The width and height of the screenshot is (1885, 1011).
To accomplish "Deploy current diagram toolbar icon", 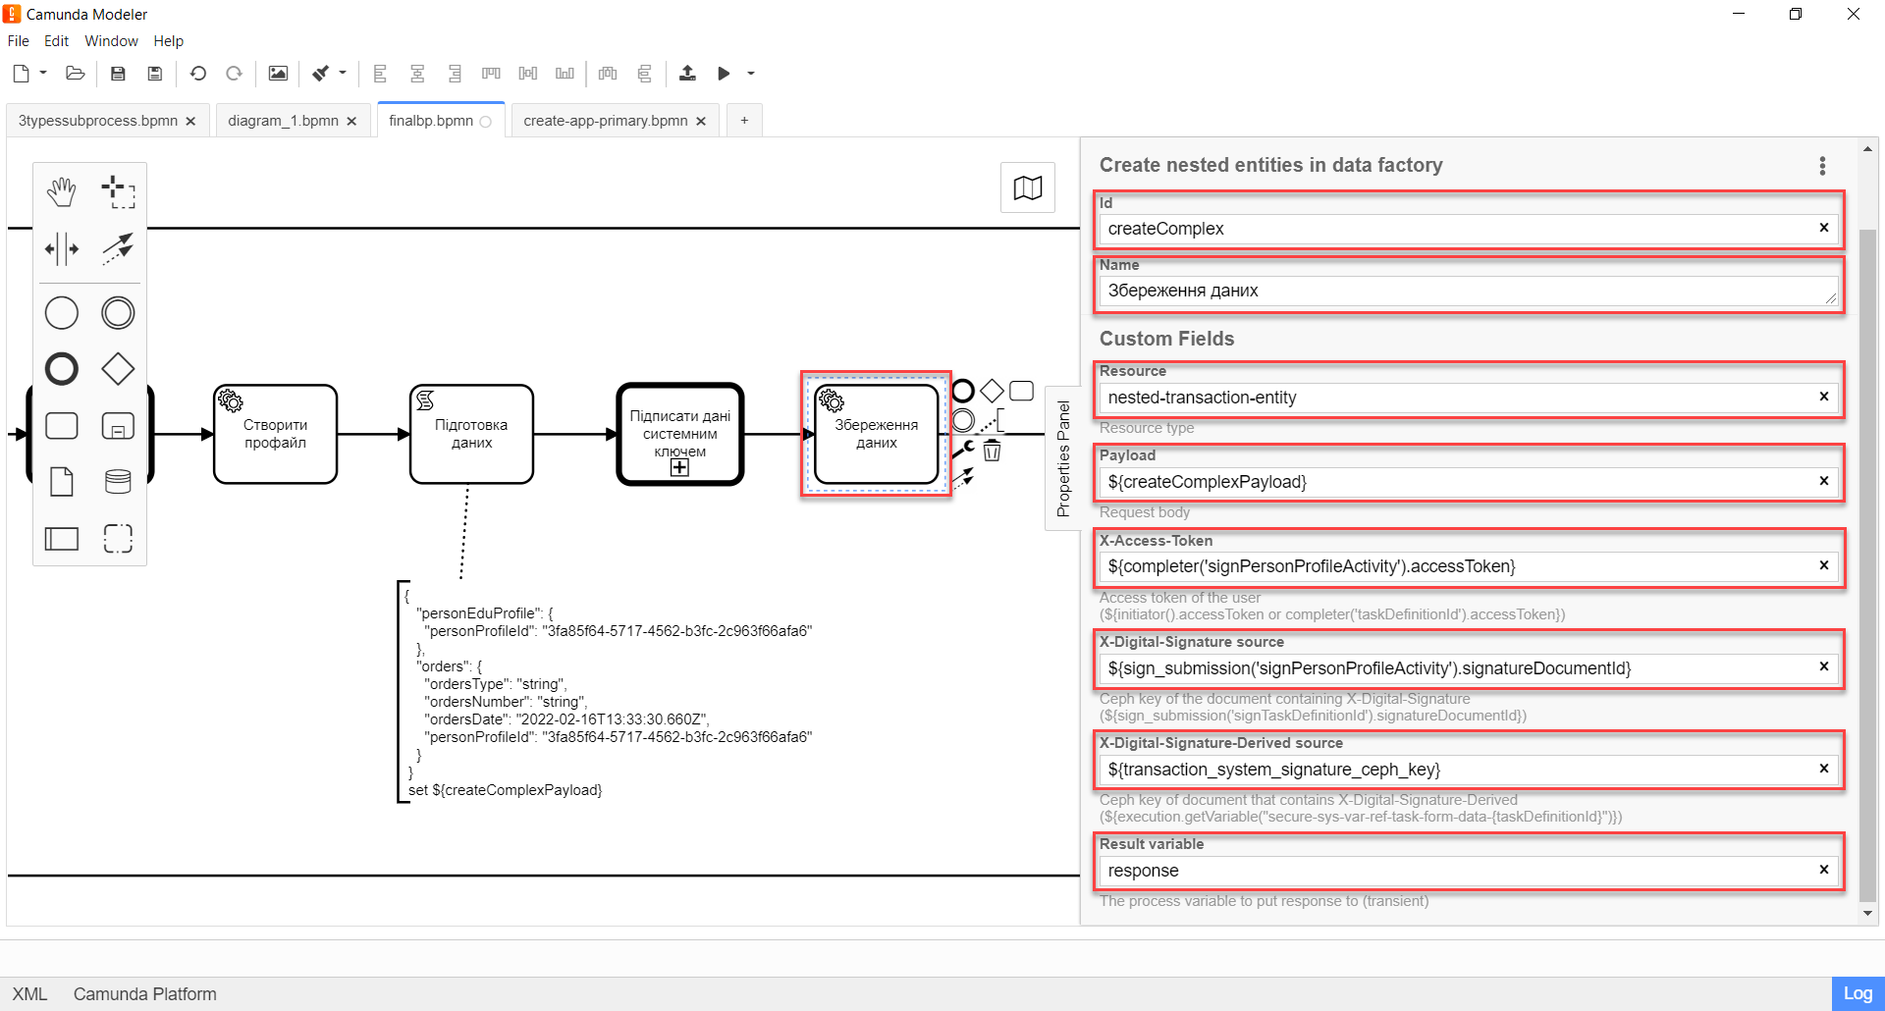I will 687,74.
